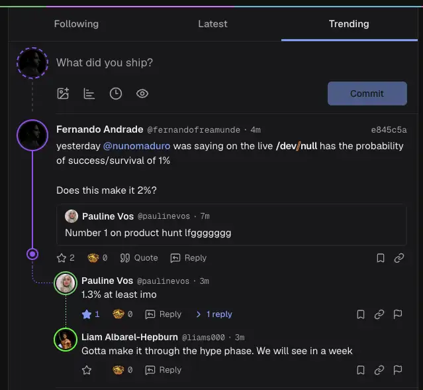Toggle post visibility with the eye icon
The image size is (423, 390).
(x=142, y=94)
